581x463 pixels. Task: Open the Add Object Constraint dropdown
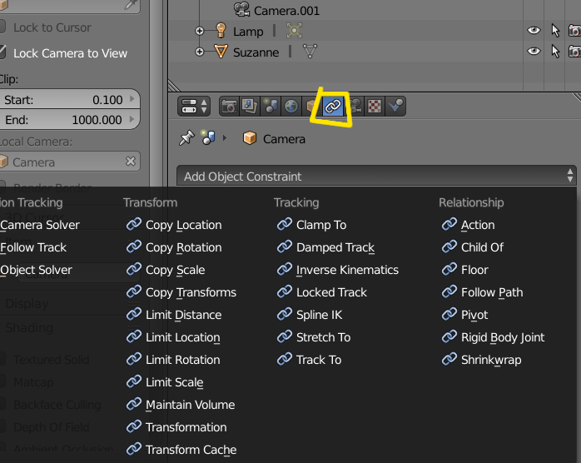[376, 176]
